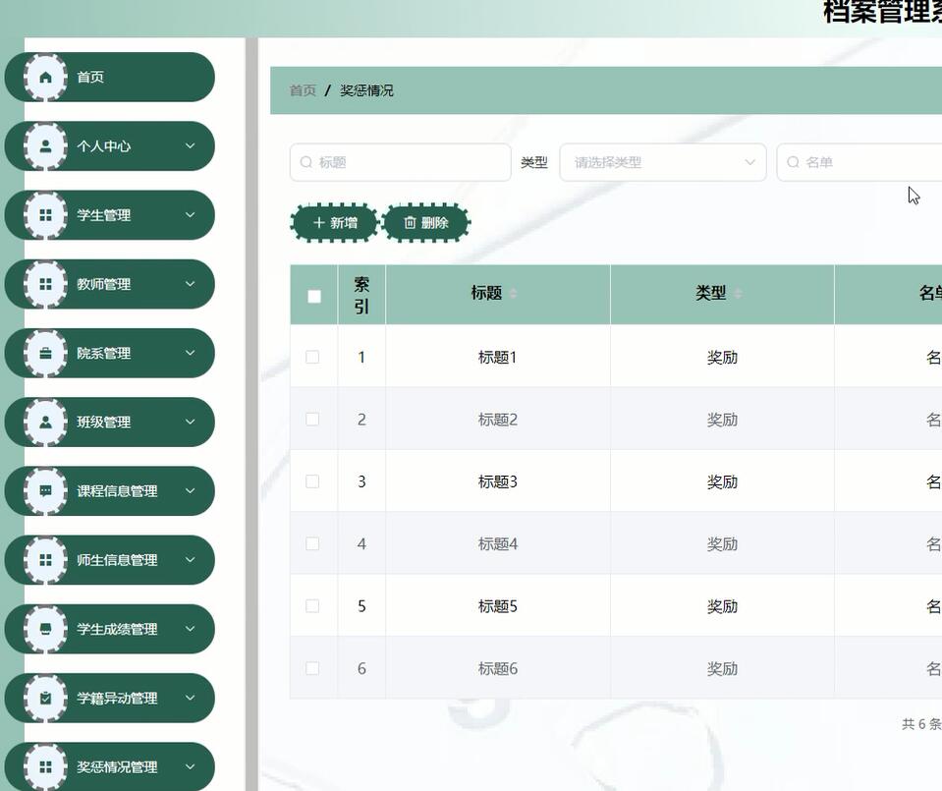The image size is (942, 791).
Task: Open 师生信息管理 in the sidebar
Action: pyautogui.click(x=109, y=560)
